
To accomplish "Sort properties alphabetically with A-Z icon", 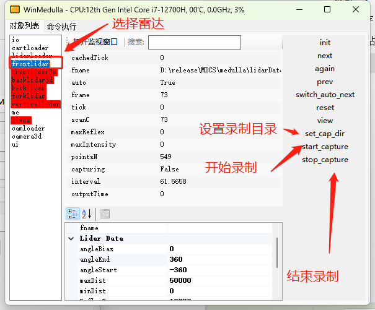I will (87, 213).
